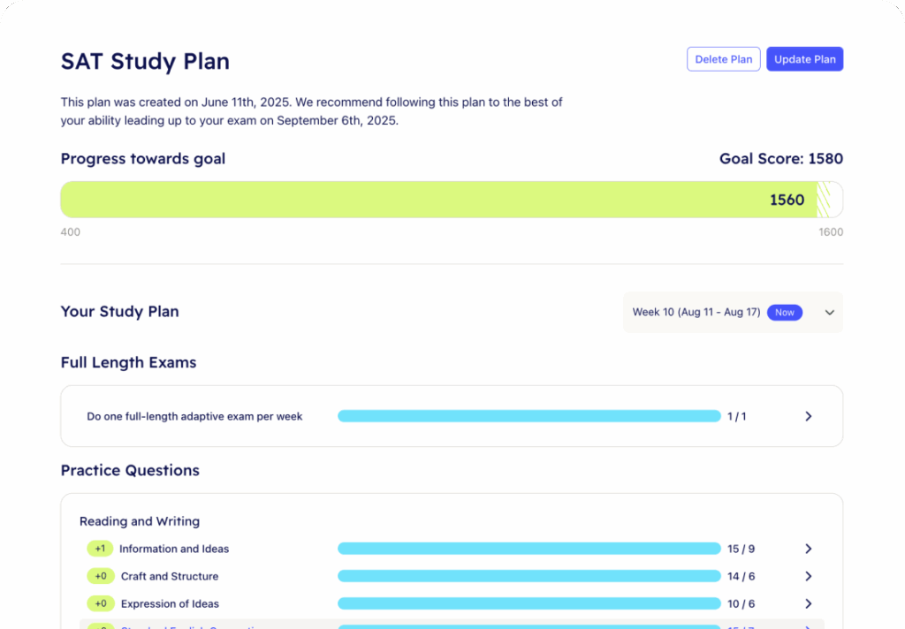Select the Craft and Structure label
Viewport: 905px width, 629px height.
170,576
